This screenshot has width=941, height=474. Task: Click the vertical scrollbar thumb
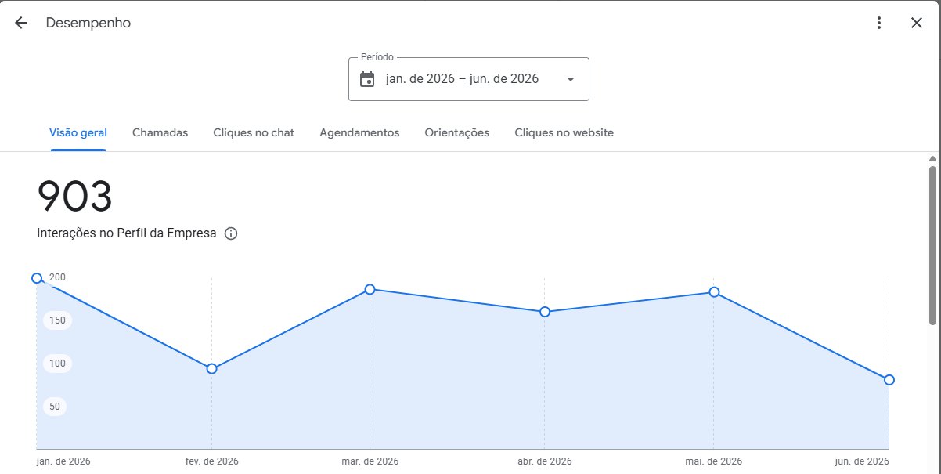932,244
